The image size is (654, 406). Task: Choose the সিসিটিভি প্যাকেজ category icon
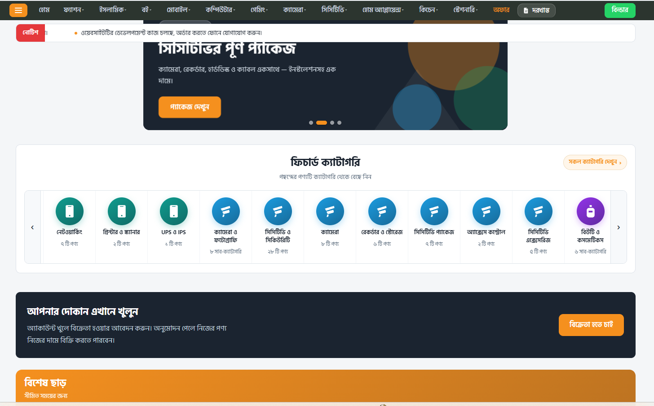coord(434,211)
